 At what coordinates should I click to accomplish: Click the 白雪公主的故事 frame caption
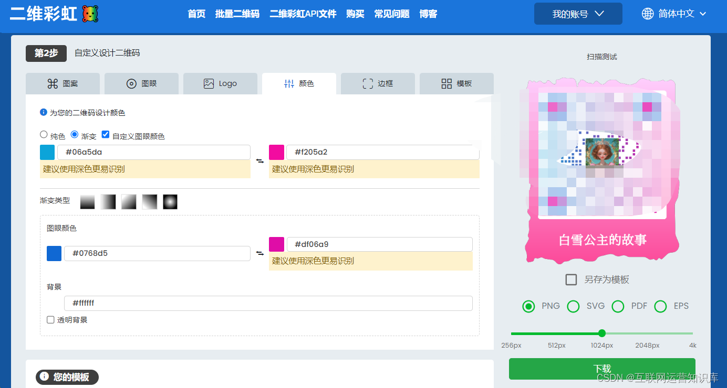coord(603,240)
